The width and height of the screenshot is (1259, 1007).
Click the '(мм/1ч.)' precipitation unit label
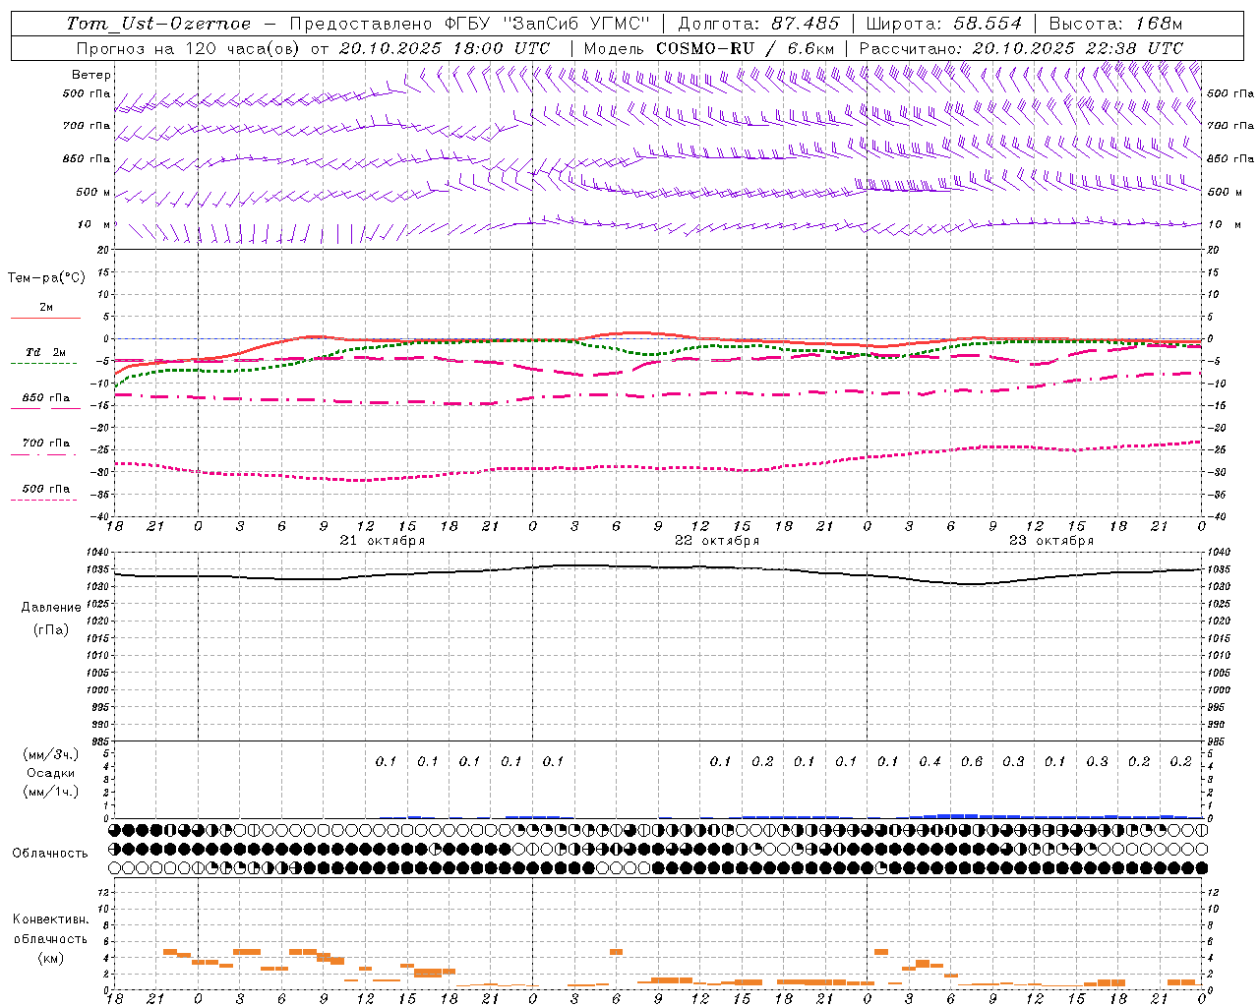point(51,792)
